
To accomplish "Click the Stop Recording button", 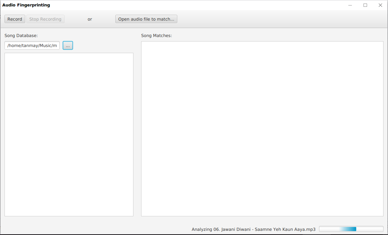I will point(45,19).
